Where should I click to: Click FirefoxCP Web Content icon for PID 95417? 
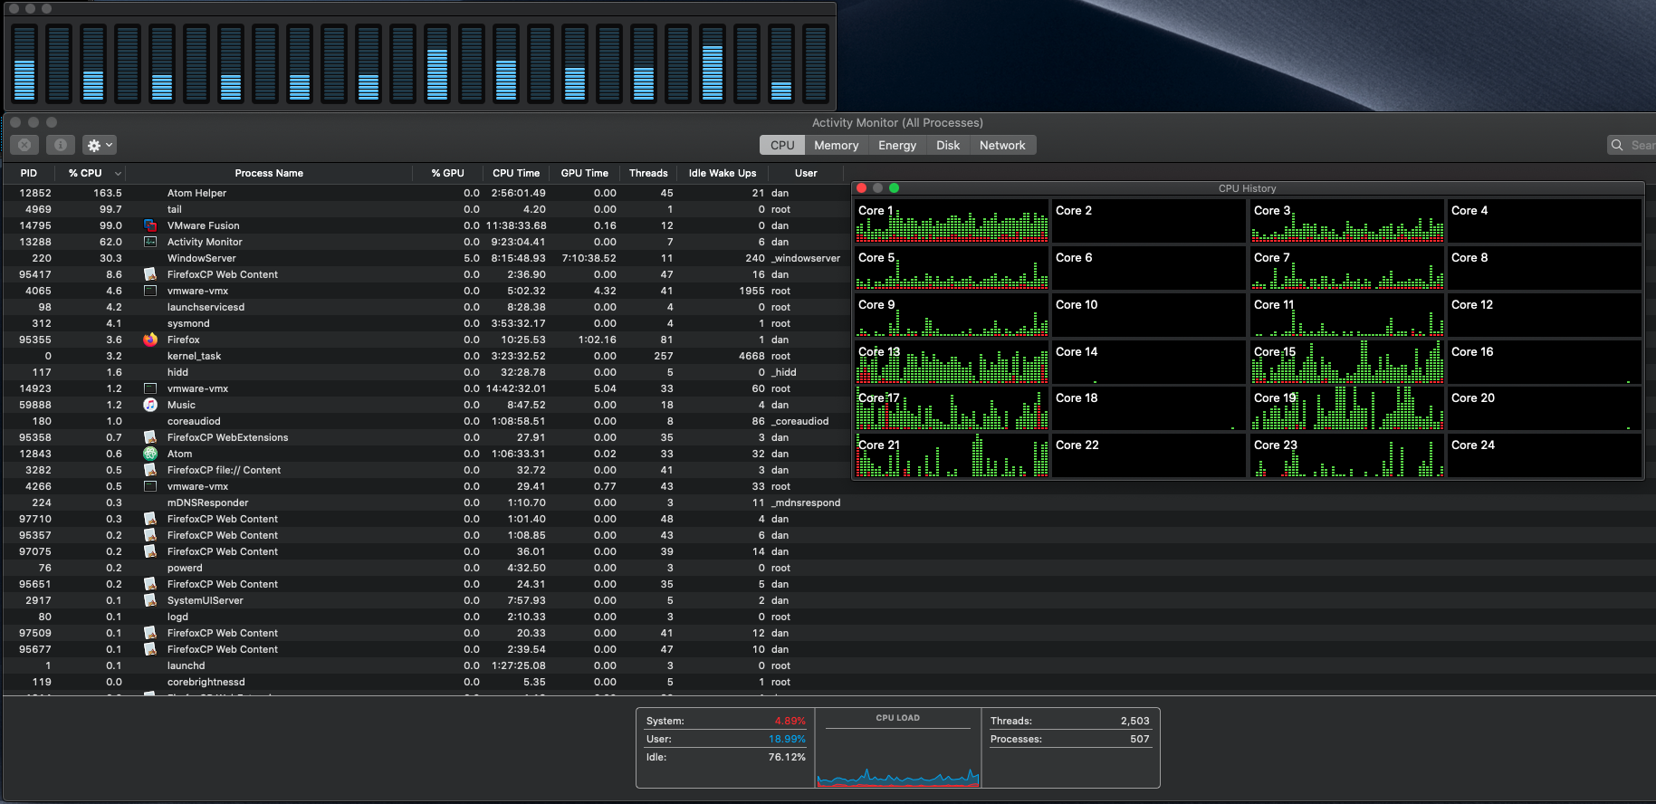point(150,274)
